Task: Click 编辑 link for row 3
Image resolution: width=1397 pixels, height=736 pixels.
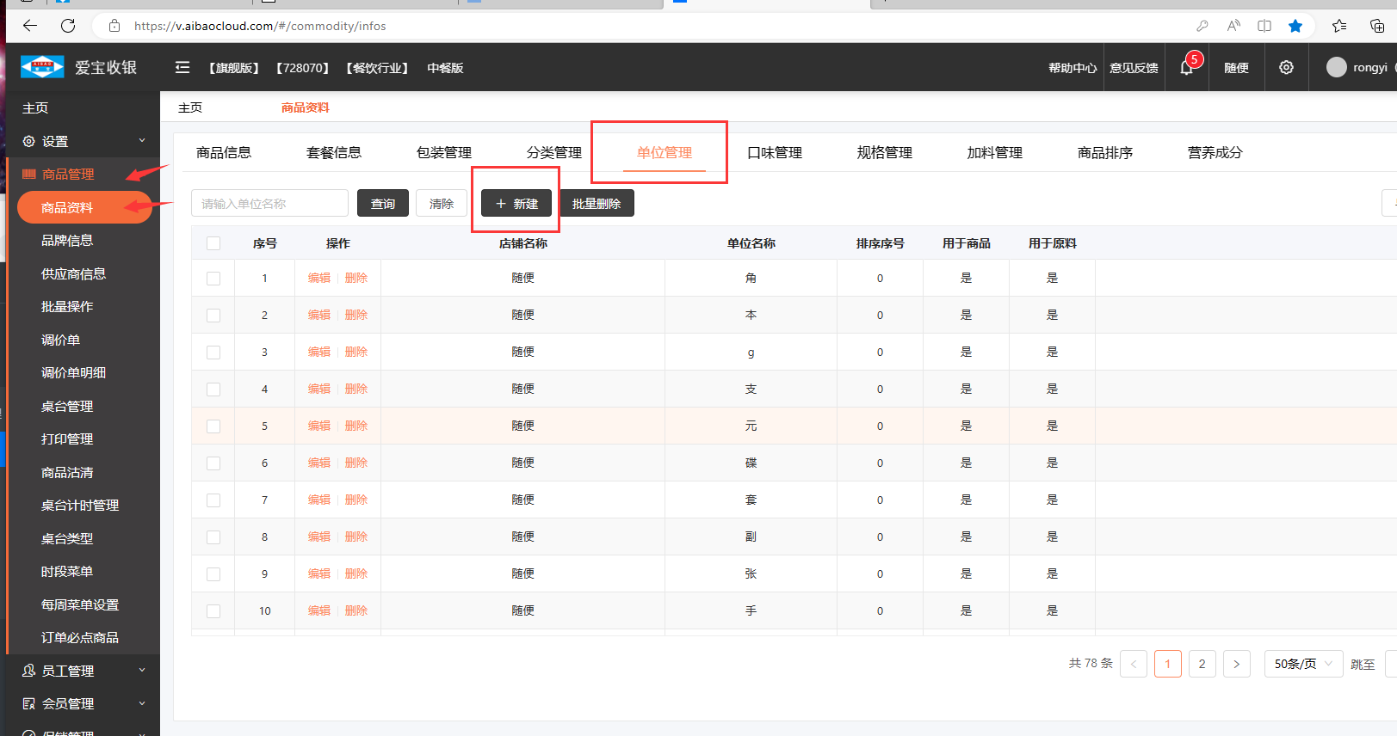Action: (319, 353)
